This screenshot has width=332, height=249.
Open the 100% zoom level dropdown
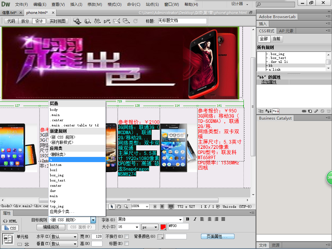[147, 206]
